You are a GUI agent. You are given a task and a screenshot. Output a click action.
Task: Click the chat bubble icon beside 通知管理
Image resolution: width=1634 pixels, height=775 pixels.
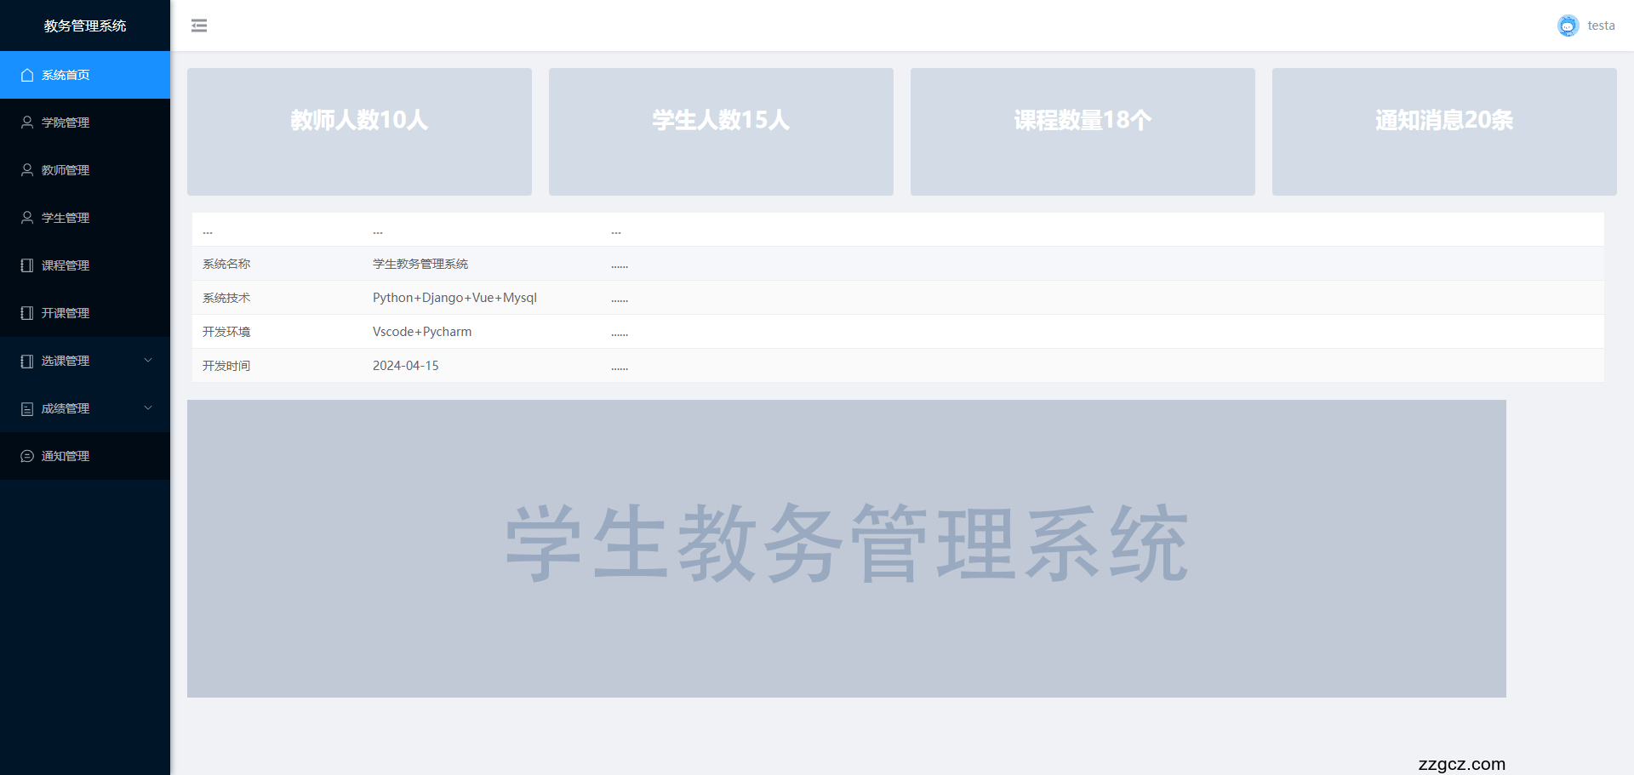tap(27, 456)
